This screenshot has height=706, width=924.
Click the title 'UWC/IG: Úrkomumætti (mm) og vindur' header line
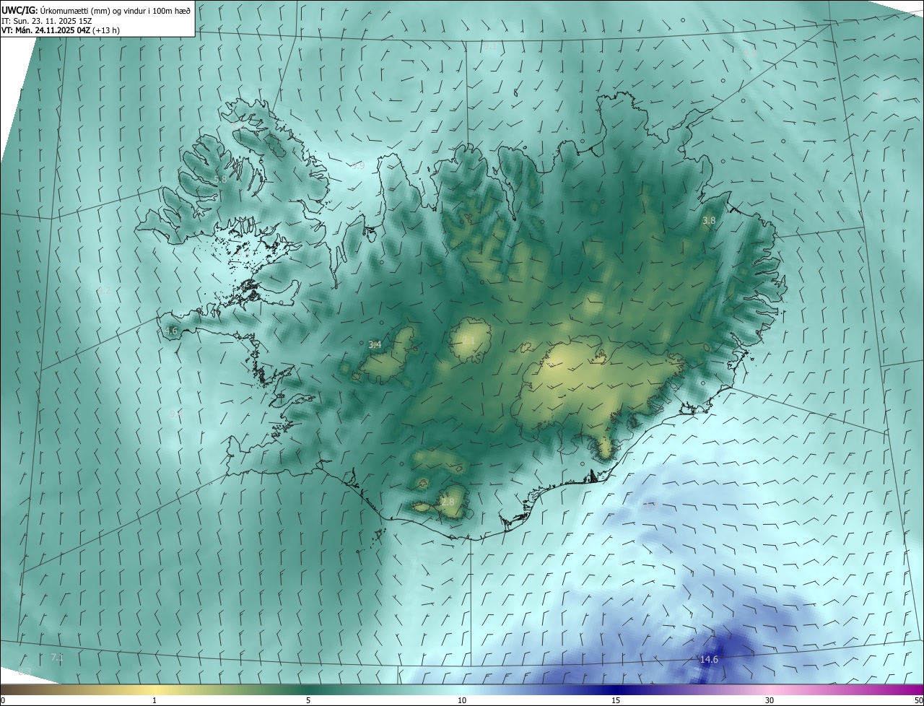point(97,9)
